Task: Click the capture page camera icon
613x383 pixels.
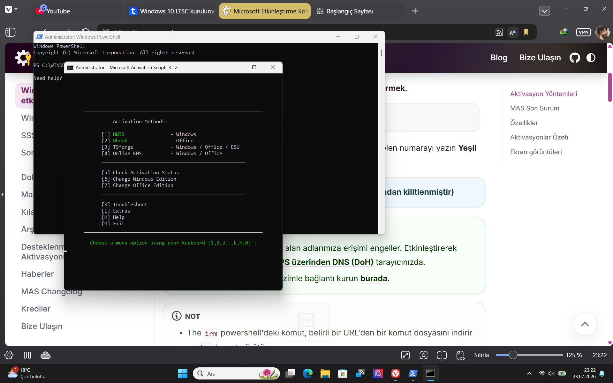Action: [423, 355]
